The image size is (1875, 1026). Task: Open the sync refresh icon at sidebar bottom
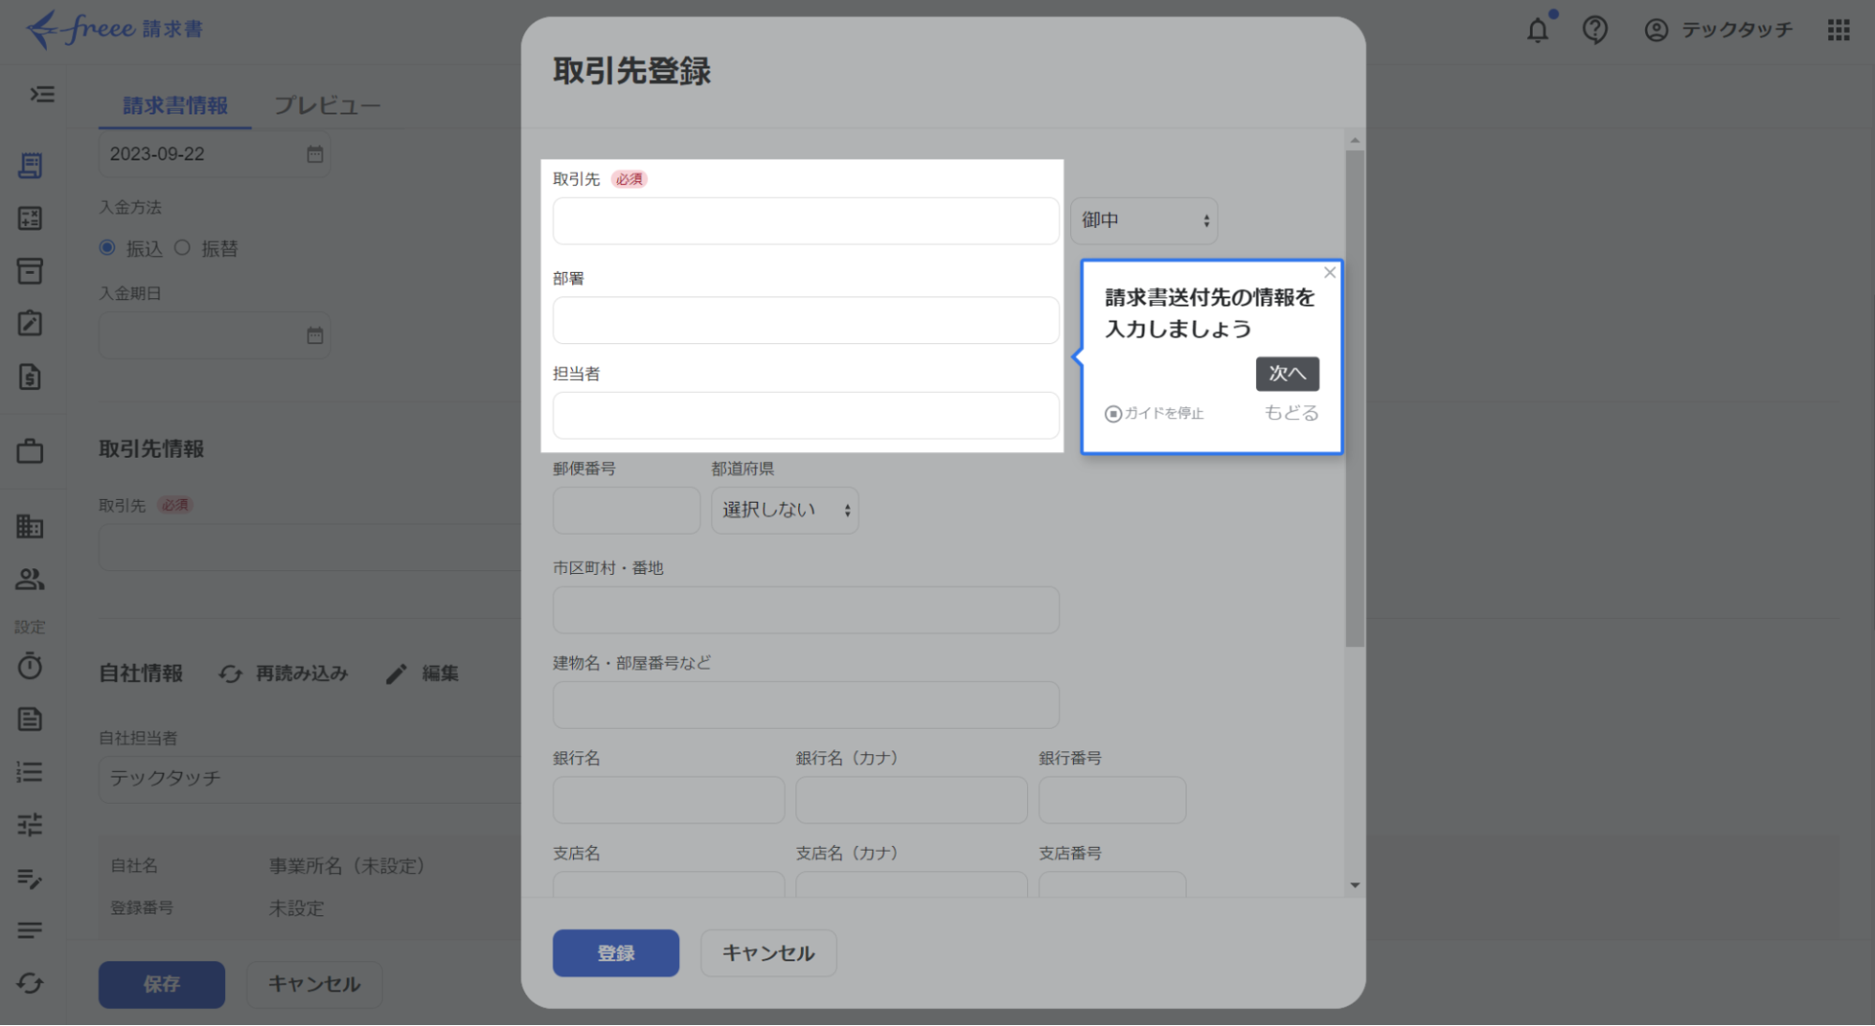(x=31, y=984)
